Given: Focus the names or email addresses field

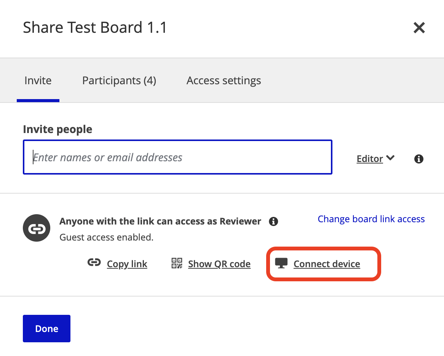Looking at the screenshot, I should coord(177,157).
